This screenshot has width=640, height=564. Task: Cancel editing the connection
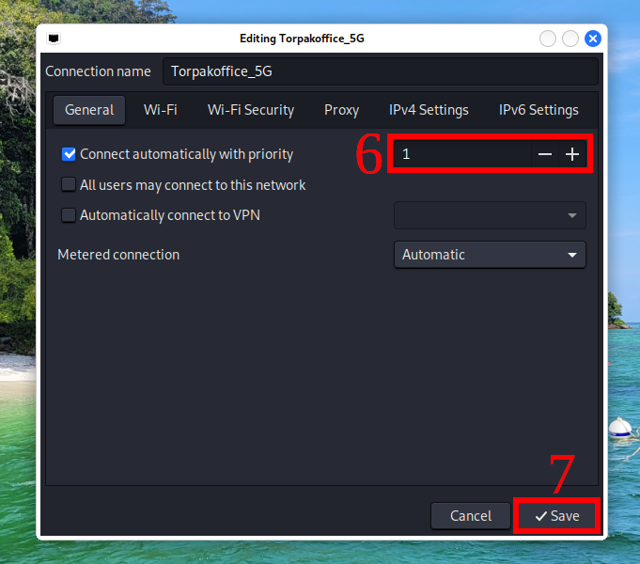[471, 516]
